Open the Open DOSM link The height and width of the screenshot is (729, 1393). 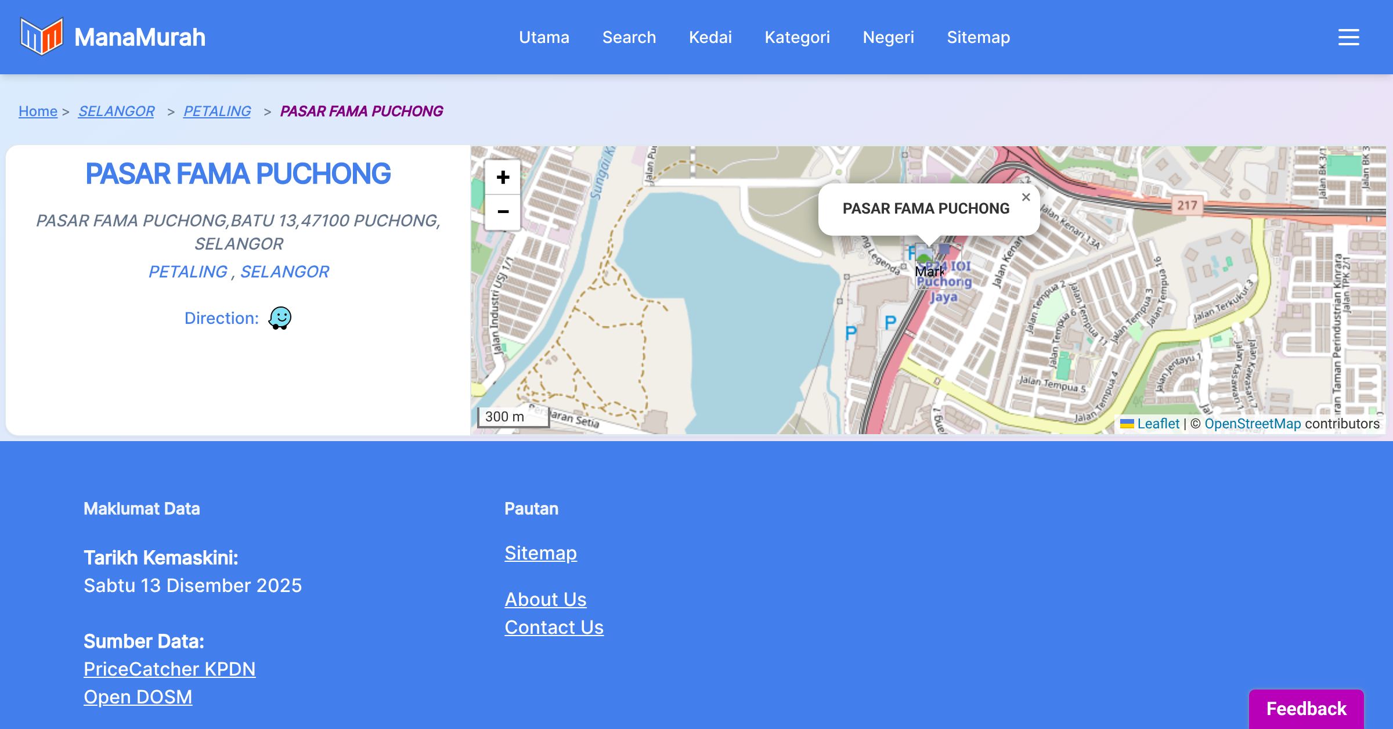[x=138, y=696]
